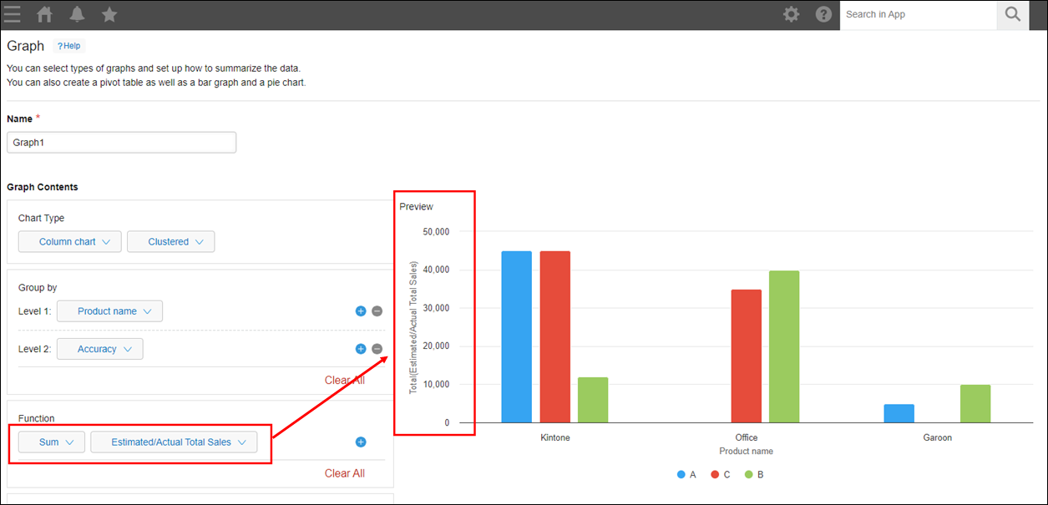Screen dimensions: 1048x505
Task: Remove the Level 2 Accuracy grouping
Action: (x=377, y=349)
